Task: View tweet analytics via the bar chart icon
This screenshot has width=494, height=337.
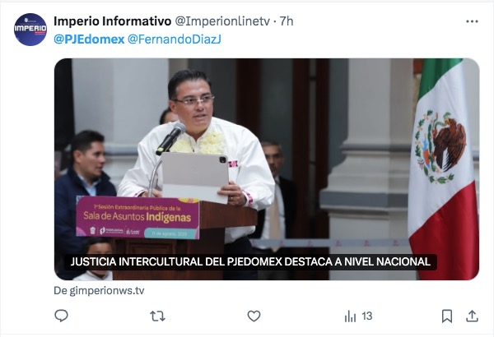Action: pyautogui.click(x=350, y=316)
